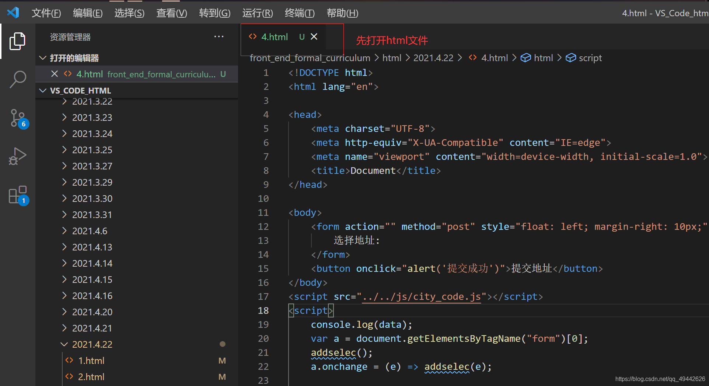Open the Run and Debug view
709x386 pixels.
[x=17, y=156]
